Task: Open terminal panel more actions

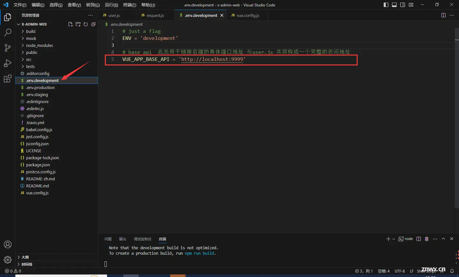Action: [435, 239]
